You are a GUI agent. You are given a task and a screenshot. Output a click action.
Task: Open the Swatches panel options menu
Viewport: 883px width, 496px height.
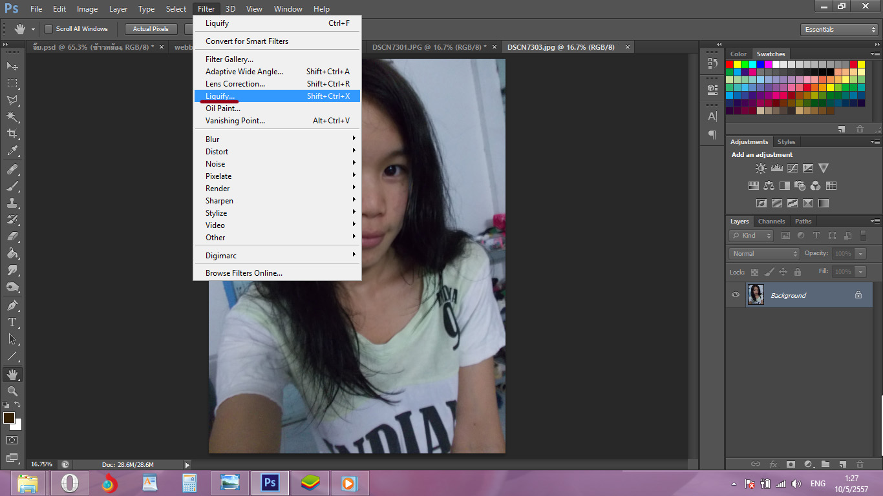[x=875, y=54]
